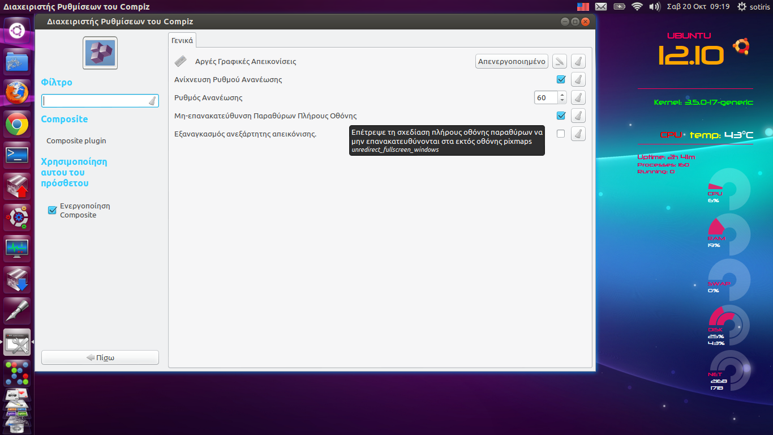Reset Μη-επανακατεύθυνση Παραθύρων Πλήρους Οθόνης to default

click(578, 116)
